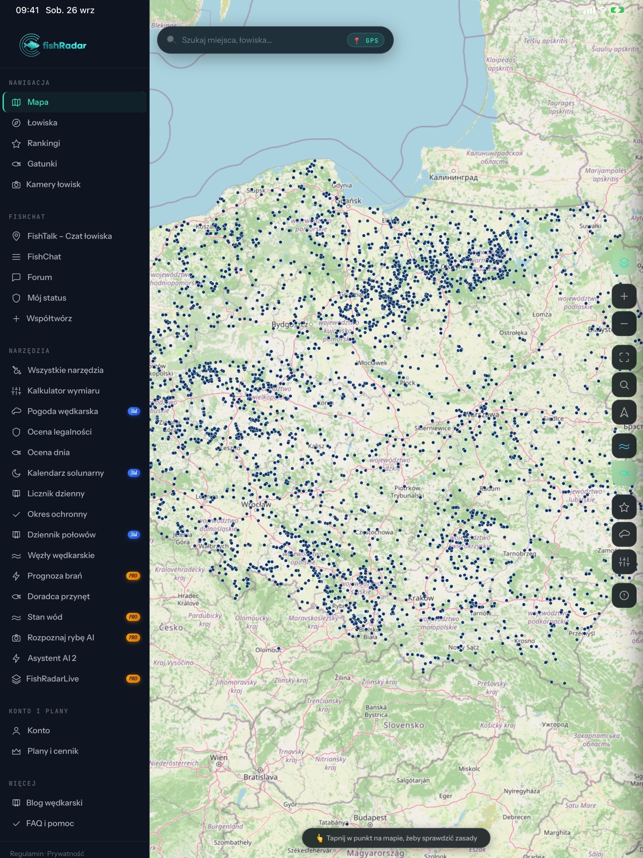Open FAQ i pomoc
Viewport: 643px width, 858px height.
(75, 823)
